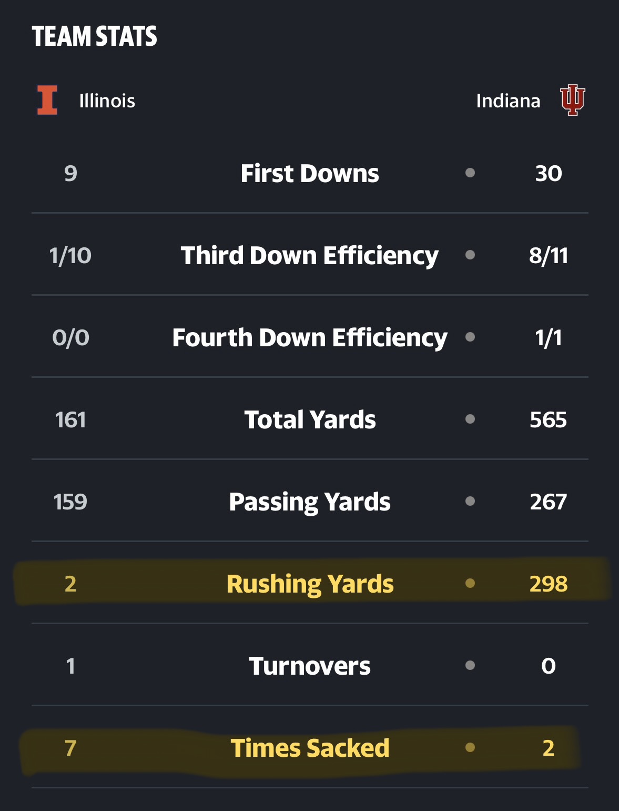Click the dot indicator beside Turnovers
The image size is (619, 811).
coord(470,665)
